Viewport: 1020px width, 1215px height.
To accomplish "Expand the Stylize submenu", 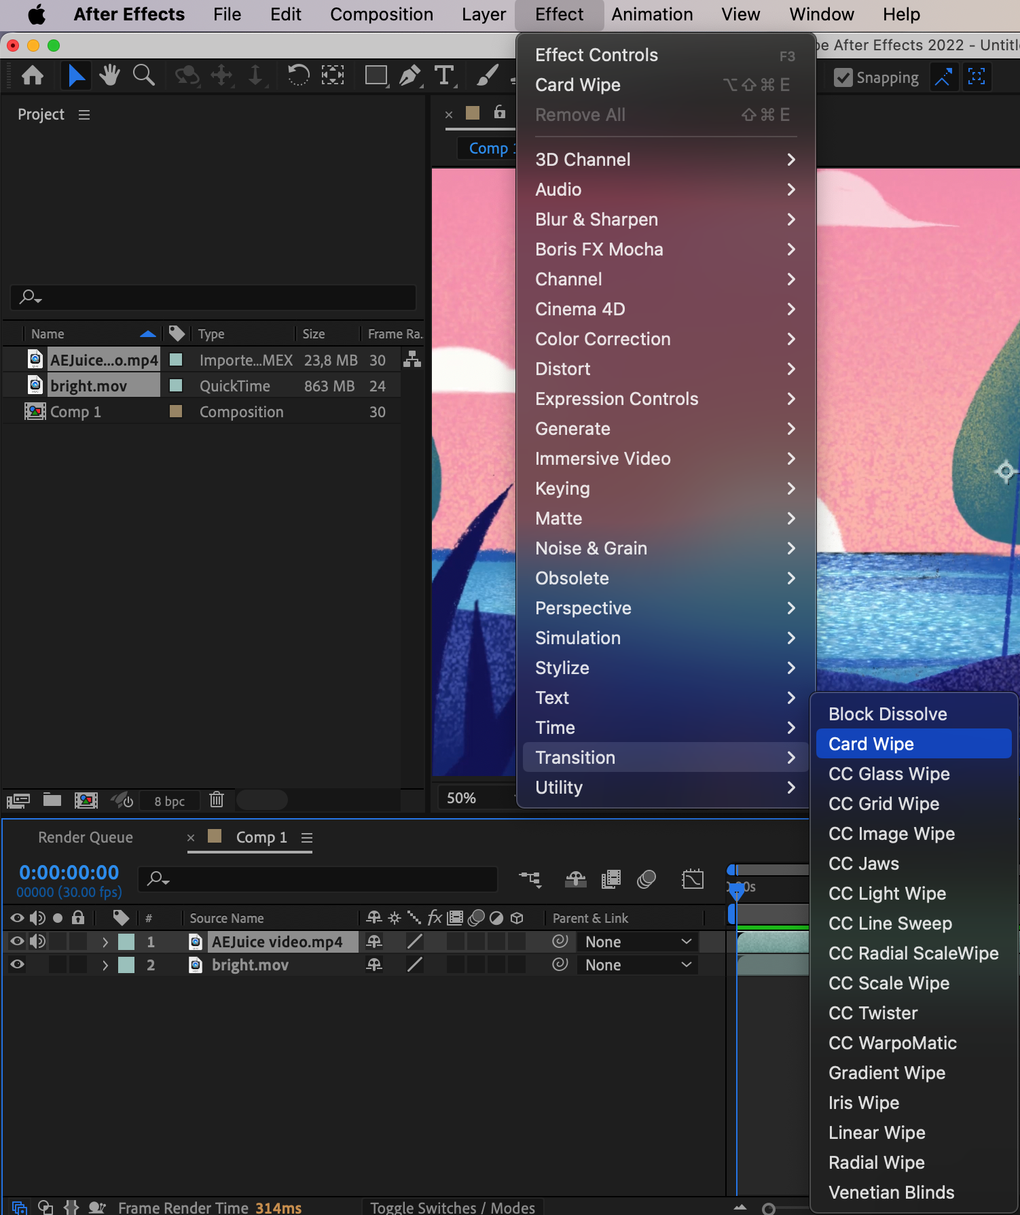I will pyautogui.click(x=664, y=668).
